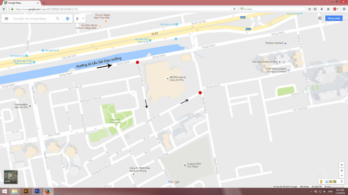Open the Adblock Plus dropdown arrow
The height and width of the screenshot is (195, 348).
(x=338, y=9)
